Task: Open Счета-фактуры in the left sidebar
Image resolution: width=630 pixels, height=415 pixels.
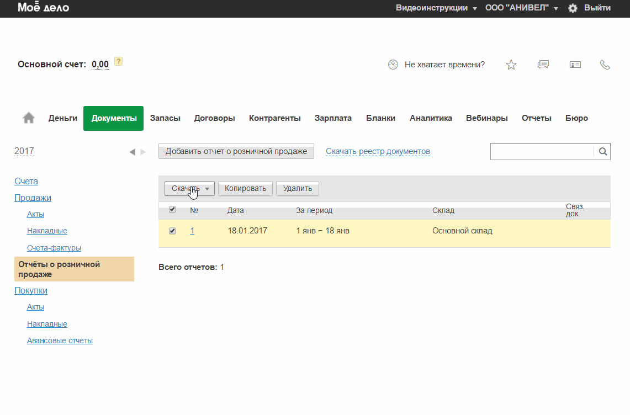Action: coord(54,248)
